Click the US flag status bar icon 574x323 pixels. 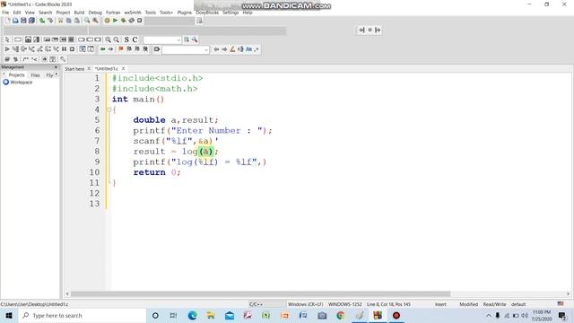click(x=561, y=303)
